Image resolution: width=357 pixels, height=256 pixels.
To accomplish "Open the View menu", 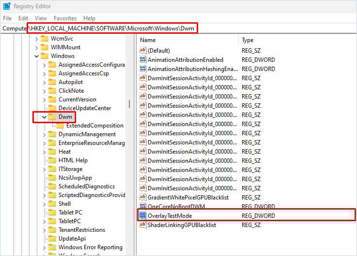I will tap(41, 18).
